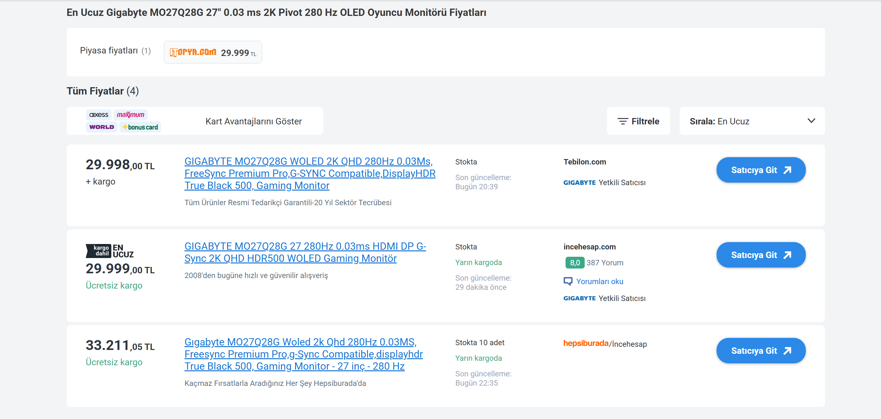Click the Axess card logo
The image size is (881, 419).
(98, 115)
